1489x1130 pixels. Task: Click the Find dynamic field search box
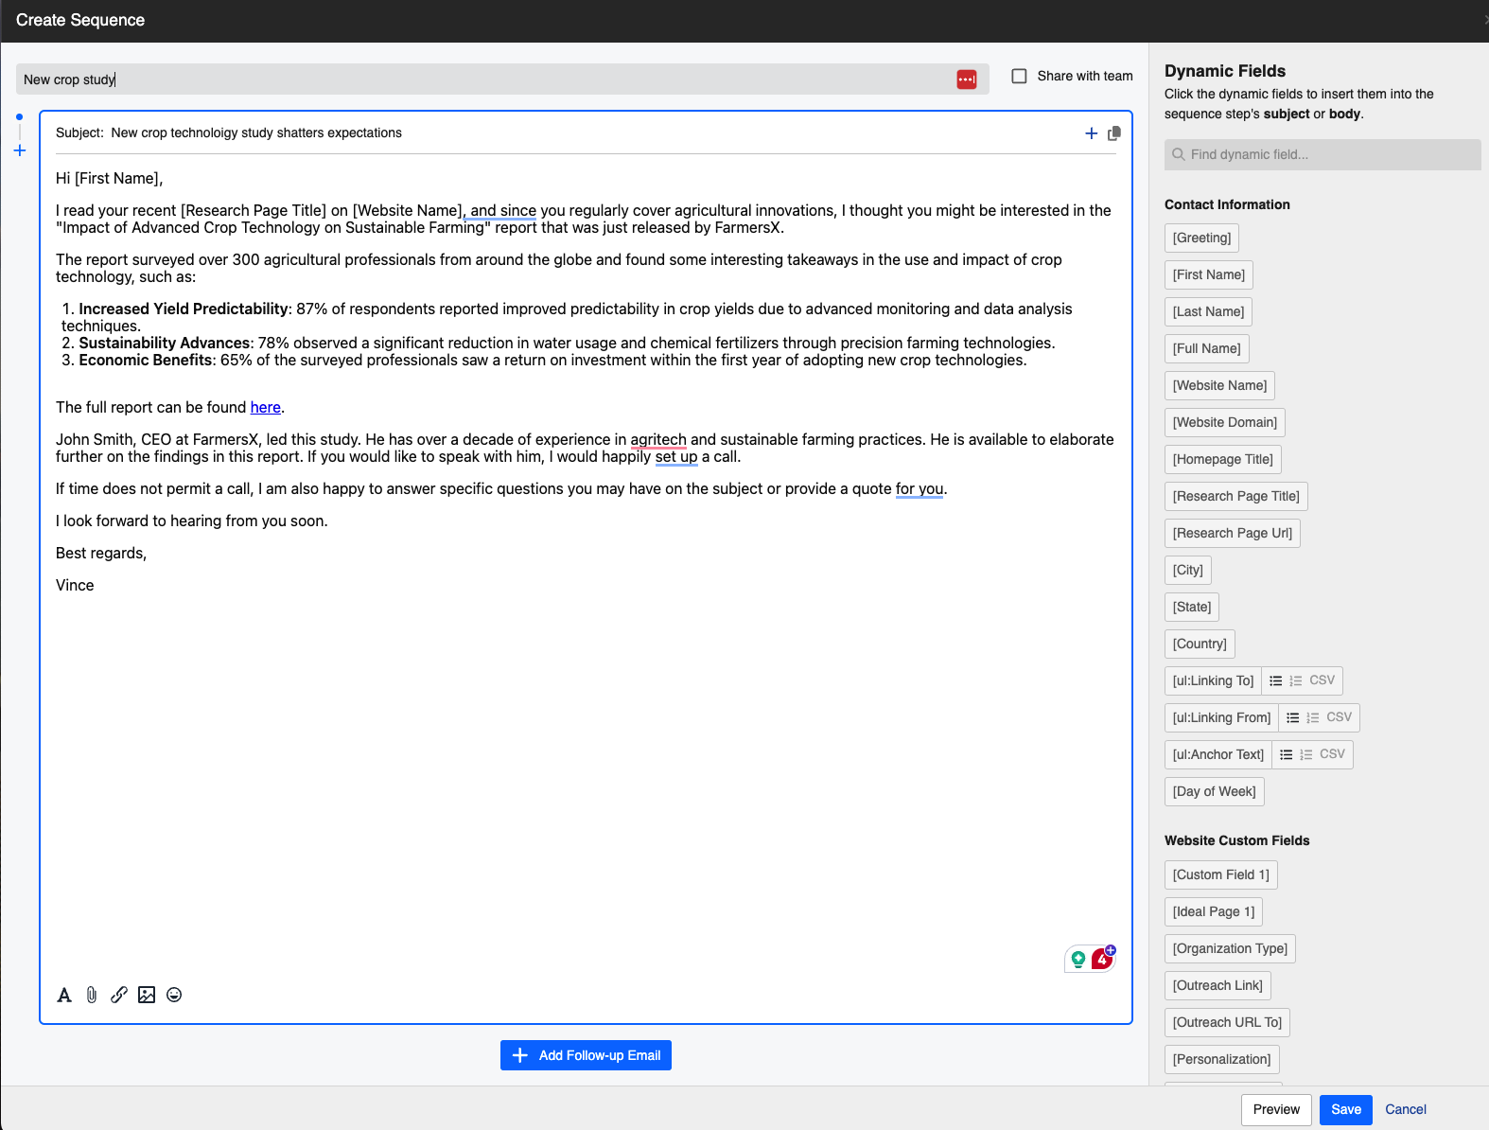pyautogui.click(x=1323, y=154)
